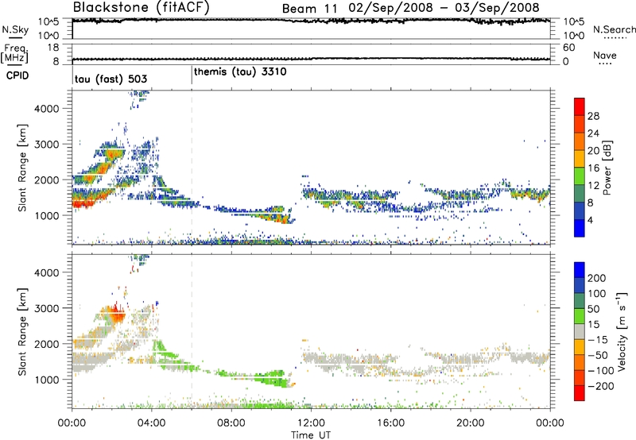Select the "CPID" row label

[x=17, y=75]
